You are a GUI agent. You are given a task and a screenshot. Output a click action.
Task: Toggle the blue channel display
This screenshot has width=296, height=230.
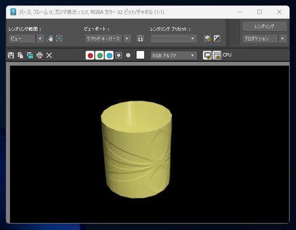(x=109, y=56)
